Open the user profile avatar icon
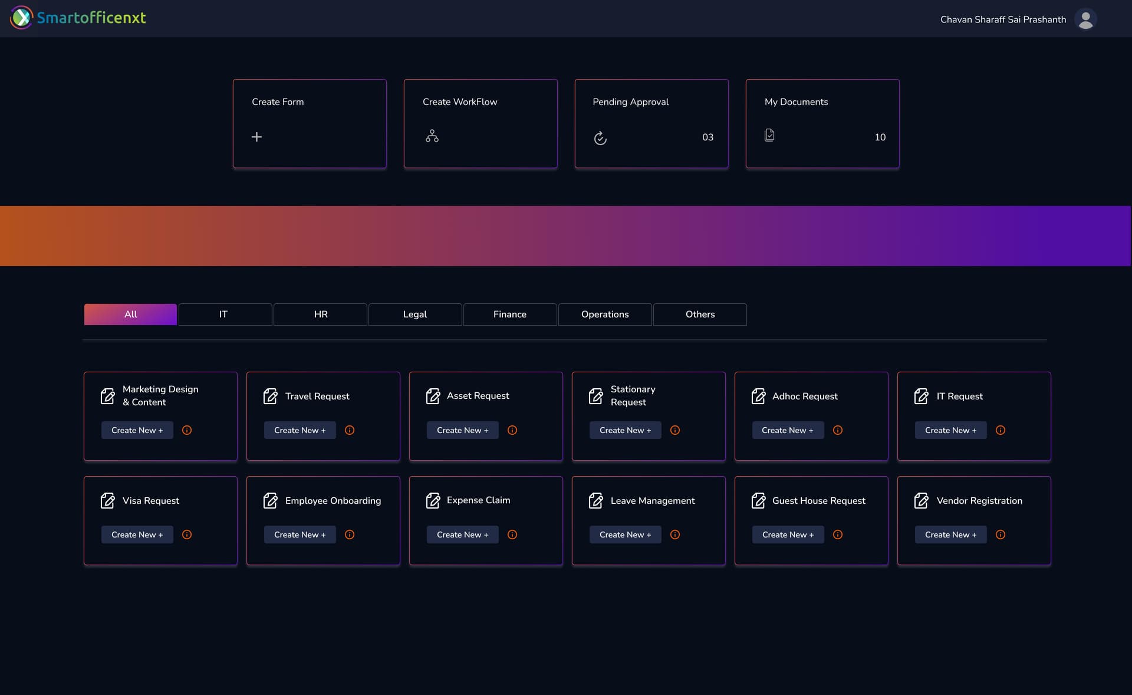This screenshot has height=695, width=1132. pos(1085,19)
